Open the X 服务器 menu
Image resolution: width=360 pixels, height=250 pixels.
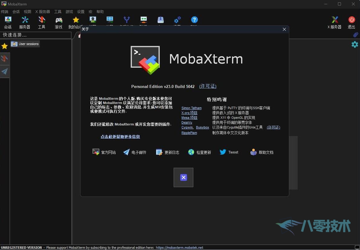pos(42,12)
